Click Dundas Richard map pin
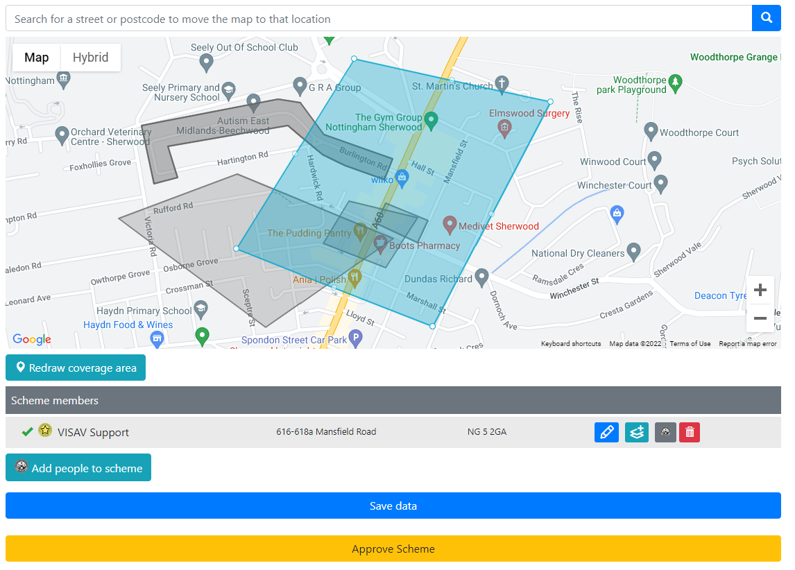The height and width of the screenshot is (570, 795). (481, 277)
